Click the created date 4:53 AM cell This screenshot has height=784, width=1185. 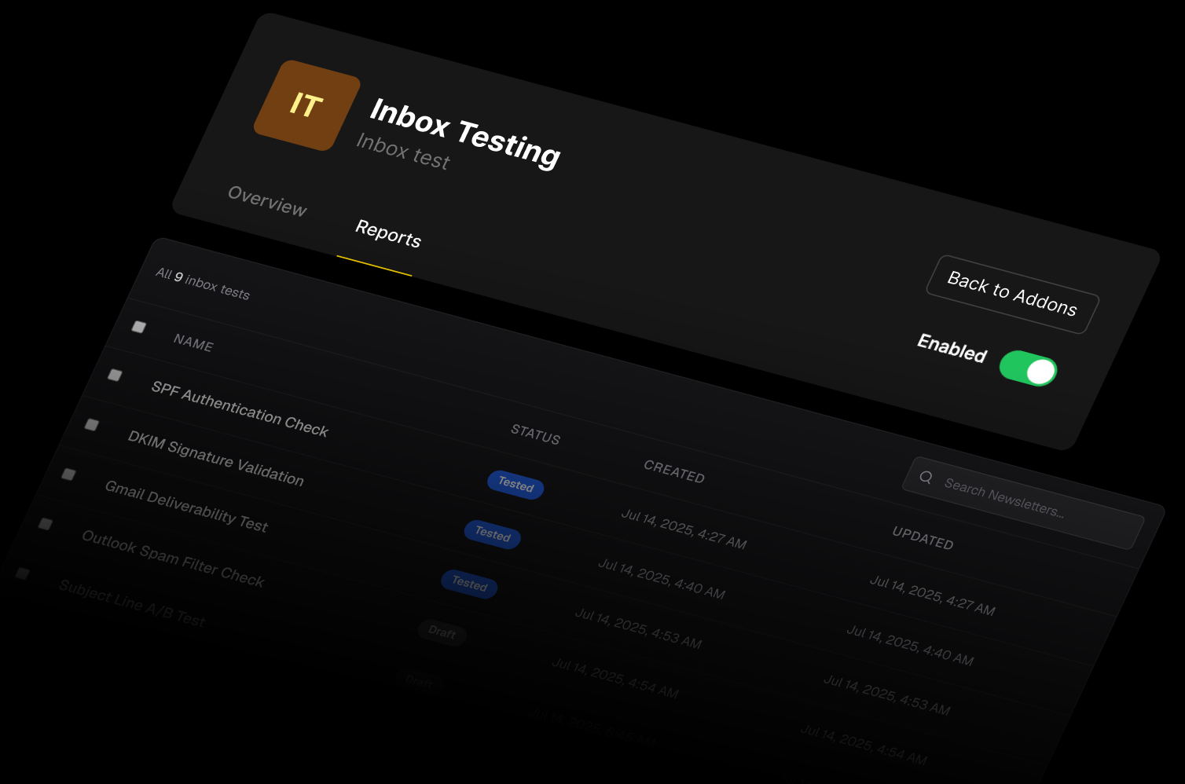tap(638, 628)
